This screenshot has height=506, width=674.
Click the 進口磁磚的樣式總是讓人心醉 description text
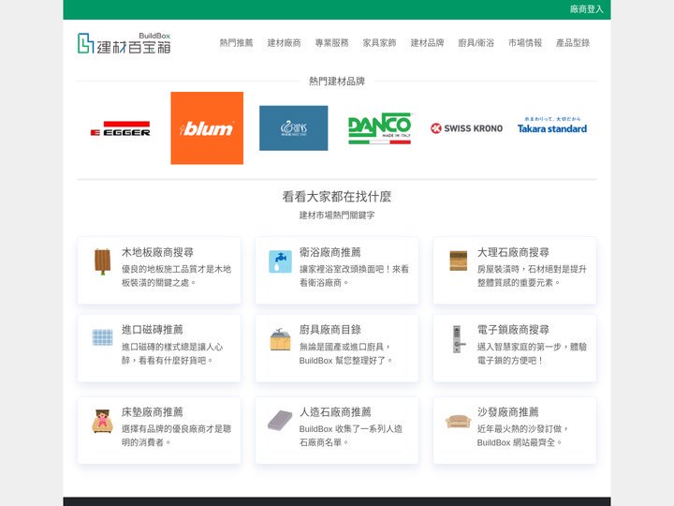172,353
